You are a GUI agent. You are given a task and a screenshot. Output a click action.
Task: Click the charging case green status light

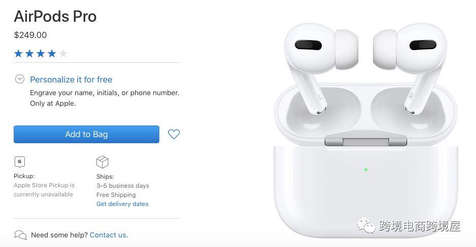tap(366, 170)
